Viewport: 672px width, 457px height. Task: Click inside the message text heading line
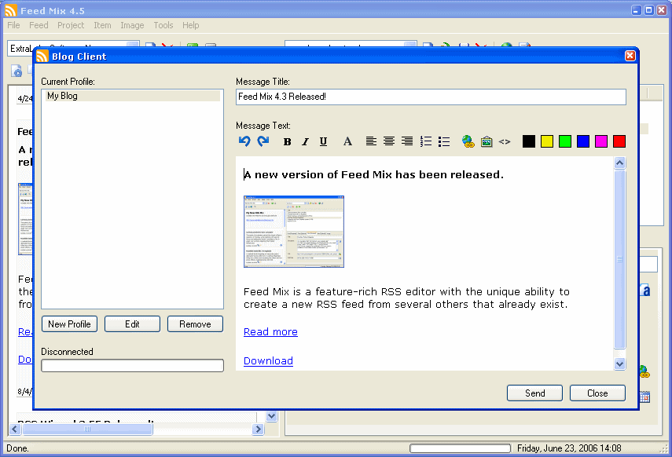pyautogui.click(x=373, y=175)
